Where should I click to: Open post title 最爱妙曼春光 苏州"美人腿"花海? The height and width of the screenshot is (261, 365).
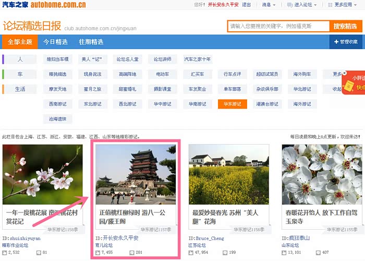tap(225, 217)
